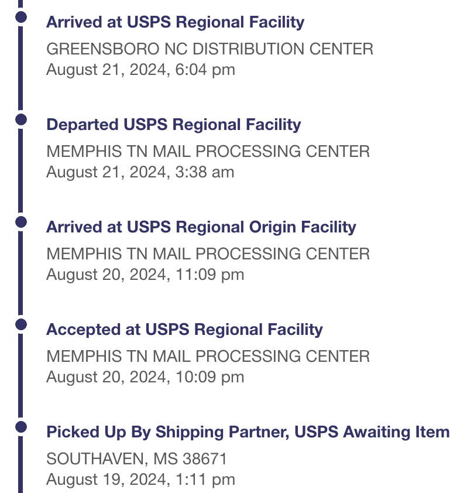Select "Picked Up By Shipping Partner" event title

248,432
